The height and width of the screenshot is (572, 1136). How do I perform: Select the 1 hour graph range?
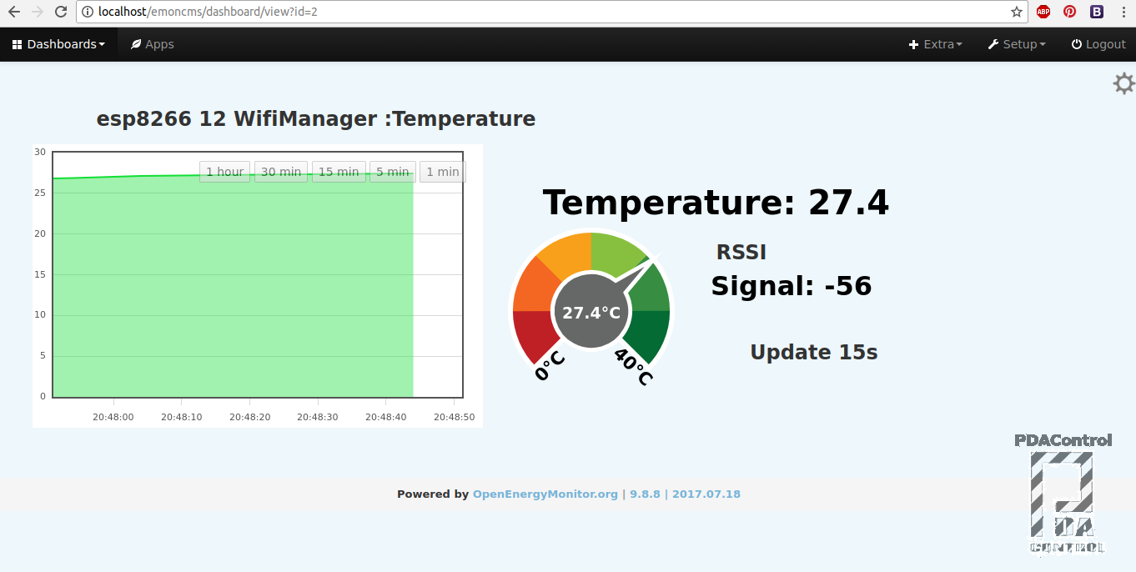224,172
